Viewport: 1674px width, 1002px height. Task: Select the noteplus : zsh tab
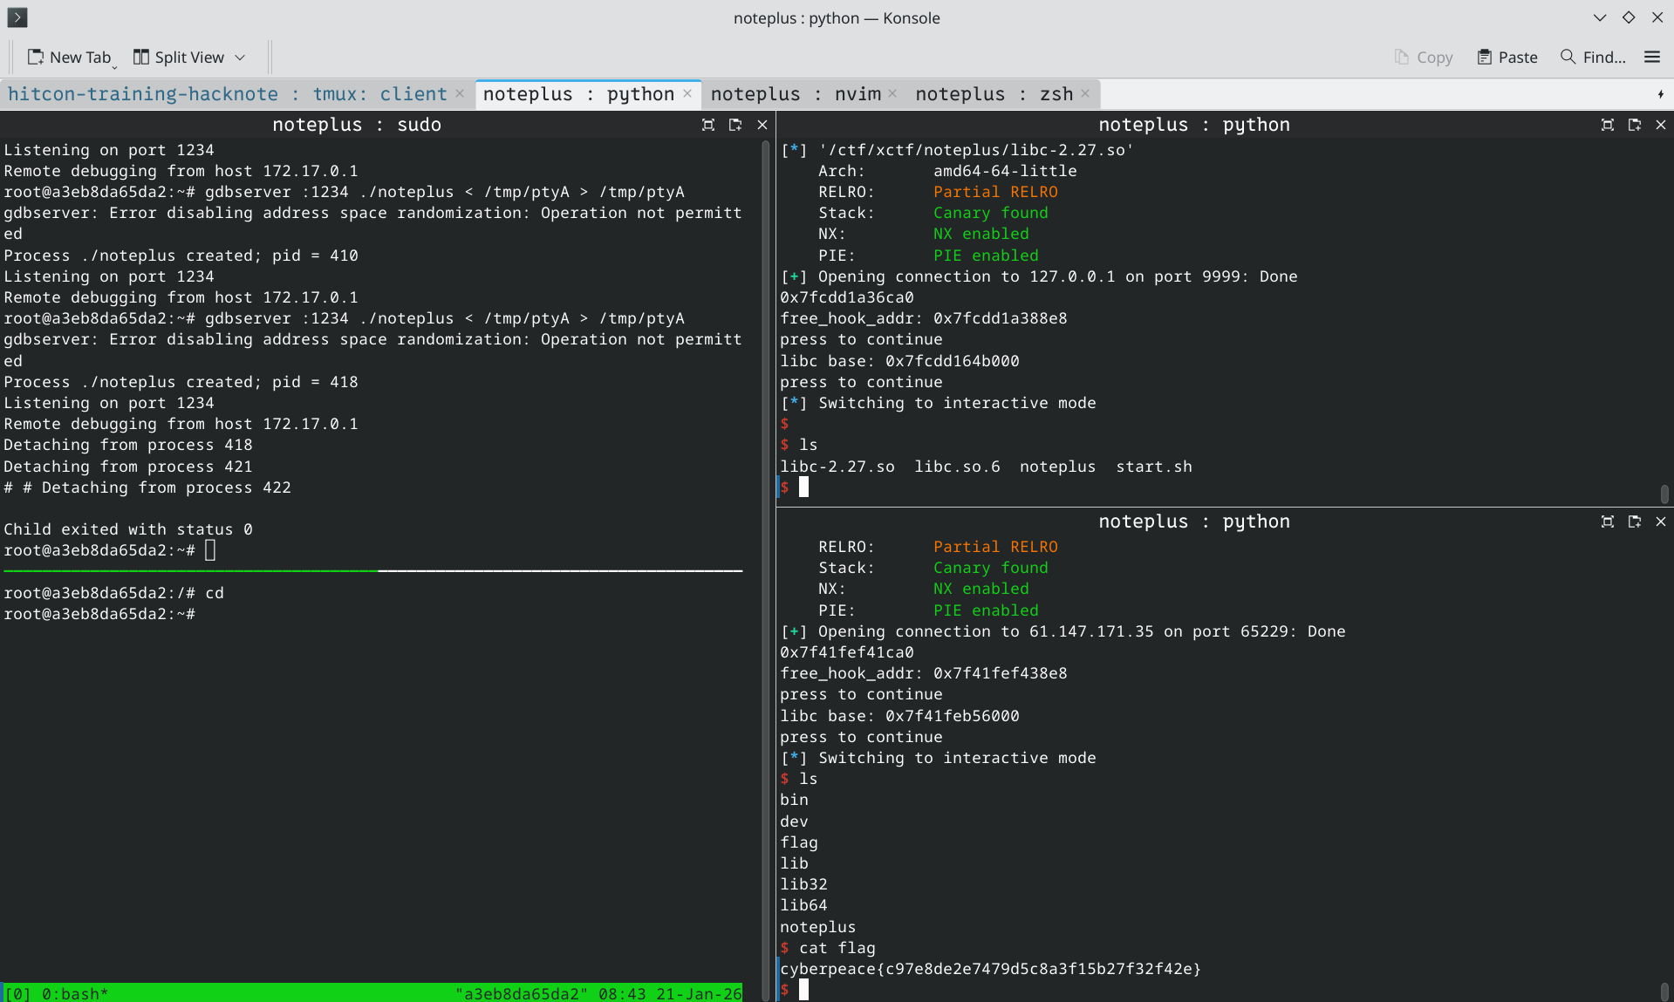point(994,94)
